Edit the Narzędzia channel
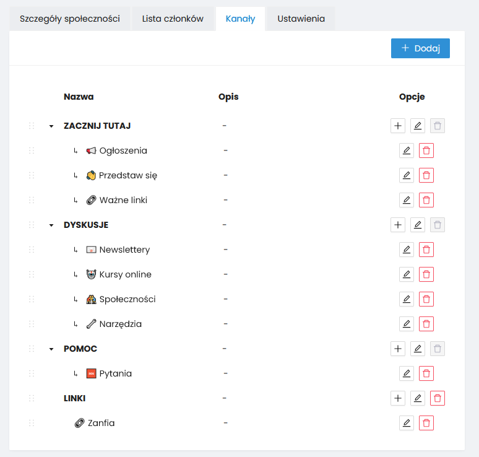The image size is (479, 457). pos(407,324)
